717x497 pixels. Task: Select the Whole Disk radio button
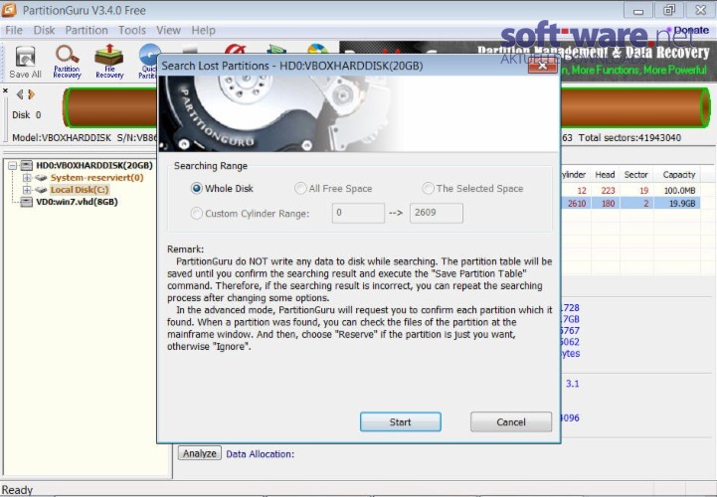coord(197,189)
